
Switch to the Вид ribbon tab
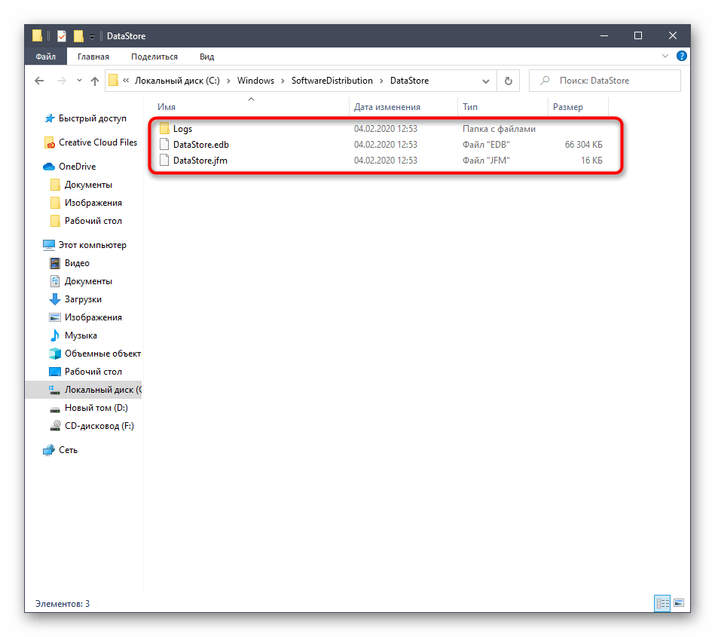[x=206, y=57]
